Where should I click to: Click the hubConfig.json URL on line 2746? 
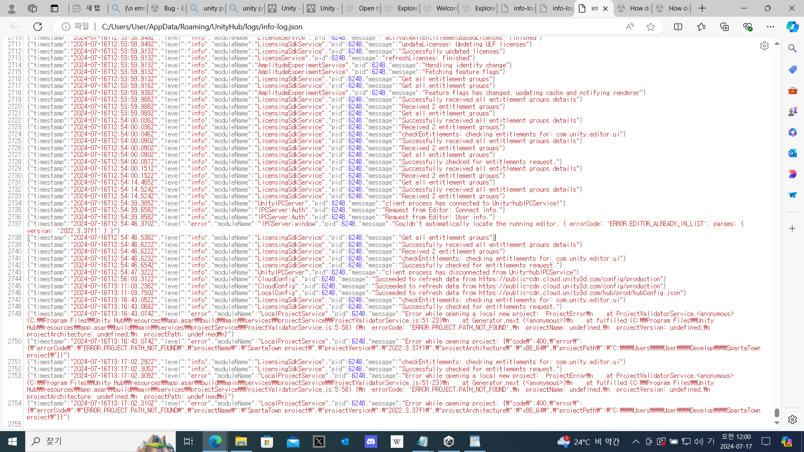[x=580, y=293]
